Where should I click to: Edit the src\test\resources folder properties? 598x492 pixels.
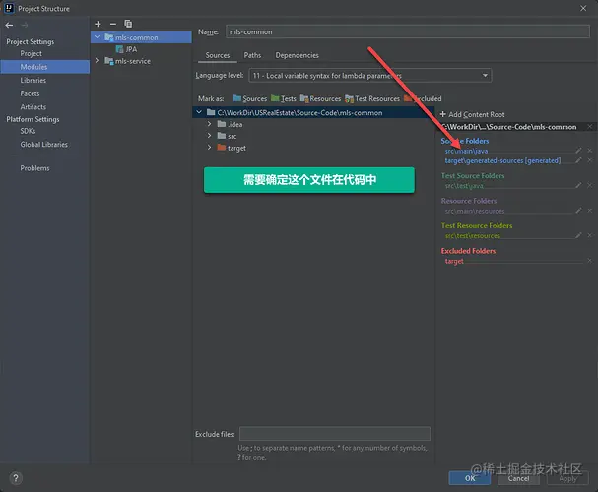578,235
